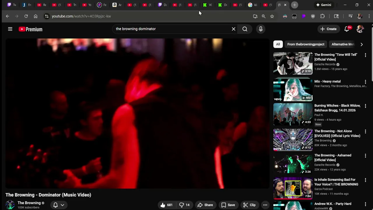Open the zoom magnifier in address bar
Screen dimensions: 373x210
[263, 16]
